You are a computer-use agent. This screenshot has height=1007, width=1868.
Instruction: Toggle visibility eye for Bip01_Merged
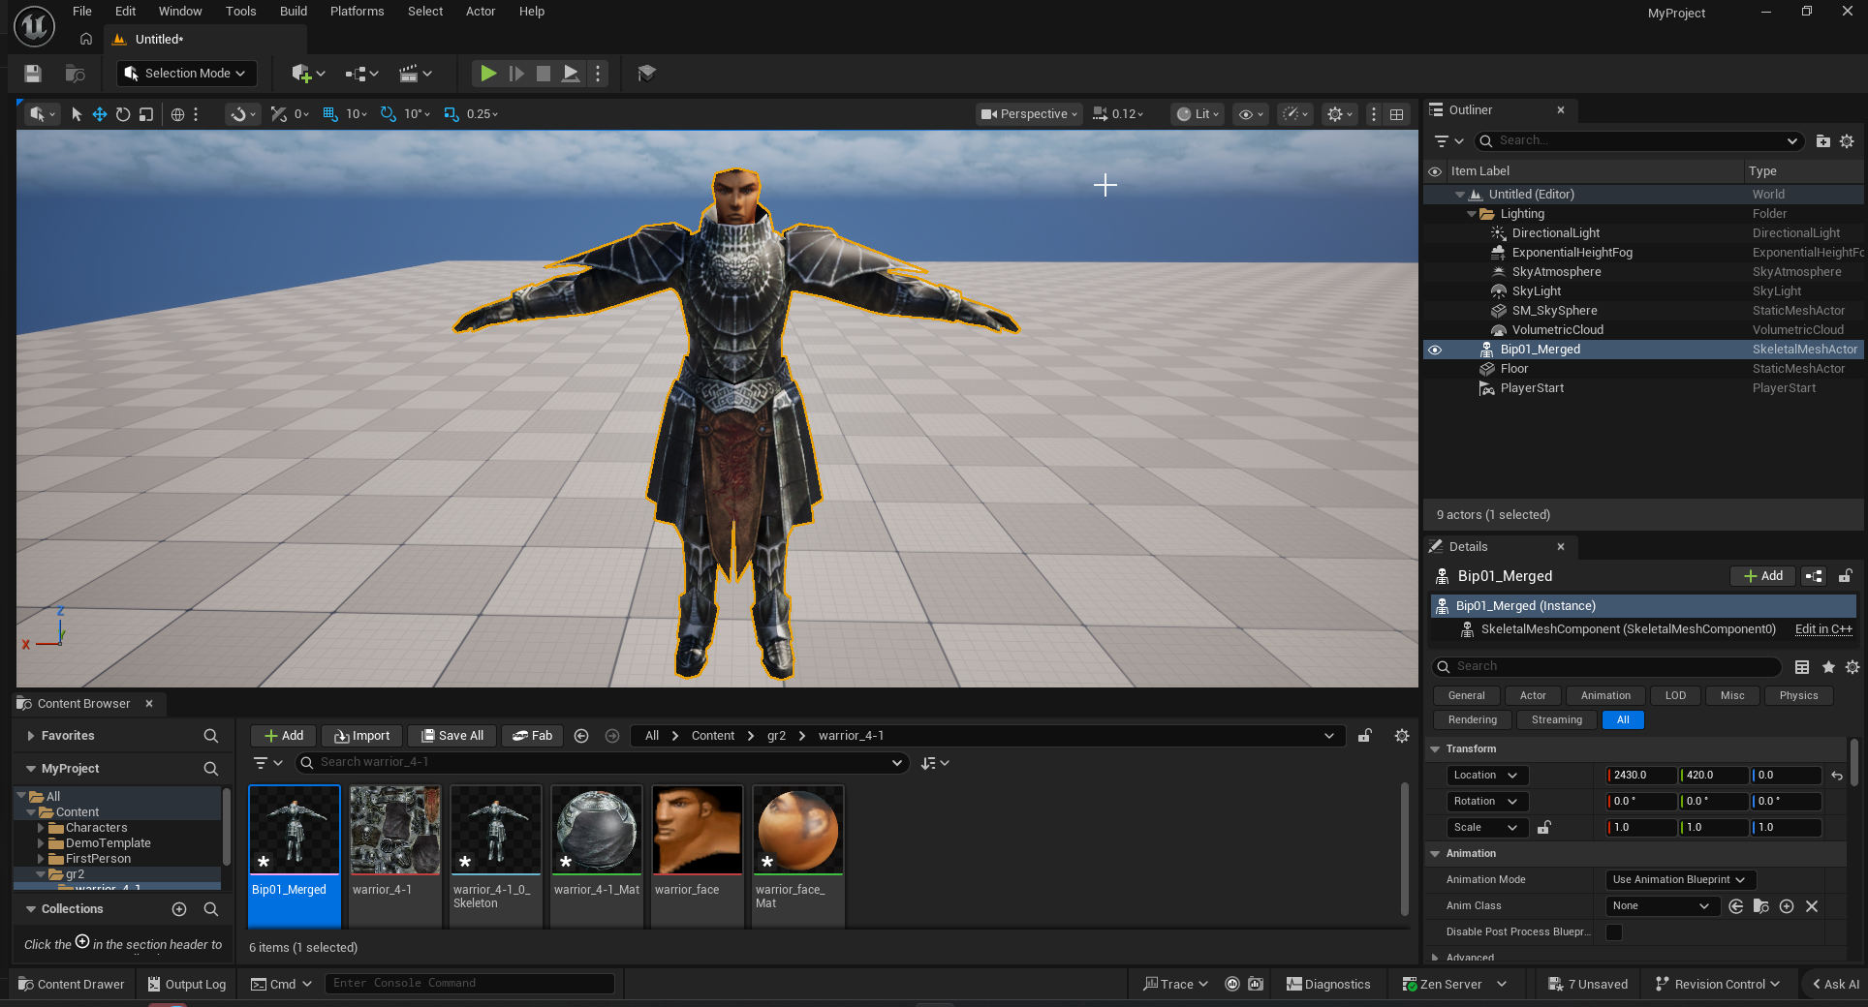coord(1435,350)
